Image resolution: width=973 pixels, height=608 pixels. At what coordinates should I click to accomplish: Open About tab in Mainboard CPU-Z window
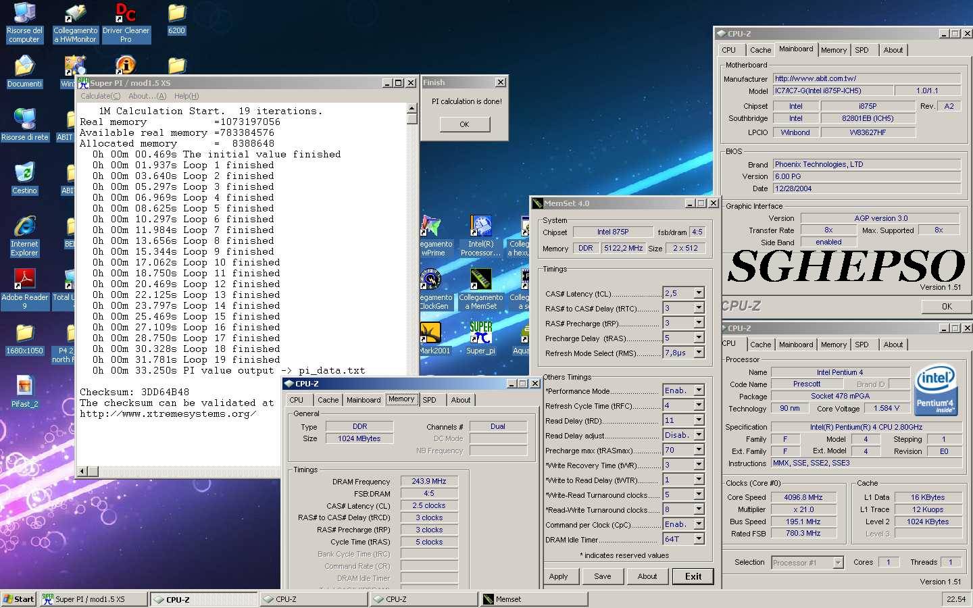pyautogui.click(x=893, y=50)
